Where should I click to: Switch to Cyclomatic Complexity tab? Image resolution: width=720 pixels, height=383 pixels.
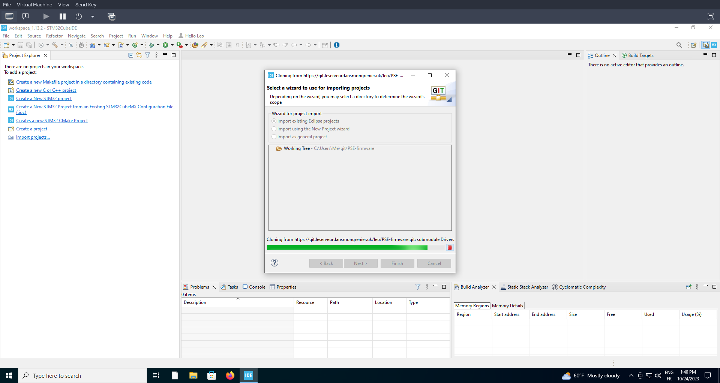(579, 287)
